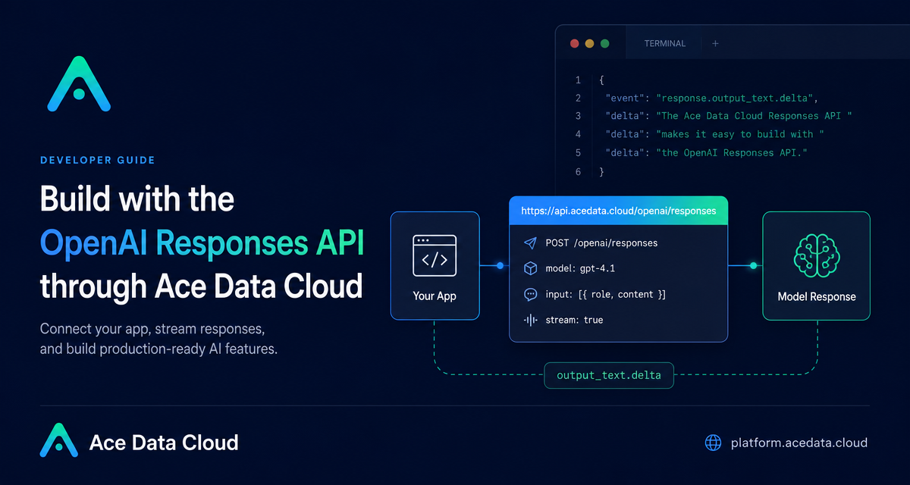Screen dimensions: 910x485
Task: Click the input: [{ role, content }] line
Action: tap(605, 294)
